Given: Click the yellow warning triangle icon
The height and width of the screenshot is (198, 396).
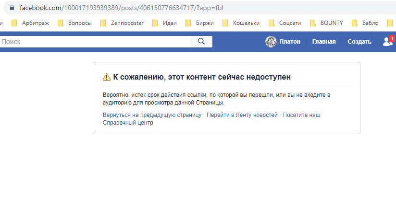Looking at the screenshot, I should [107, 77].
